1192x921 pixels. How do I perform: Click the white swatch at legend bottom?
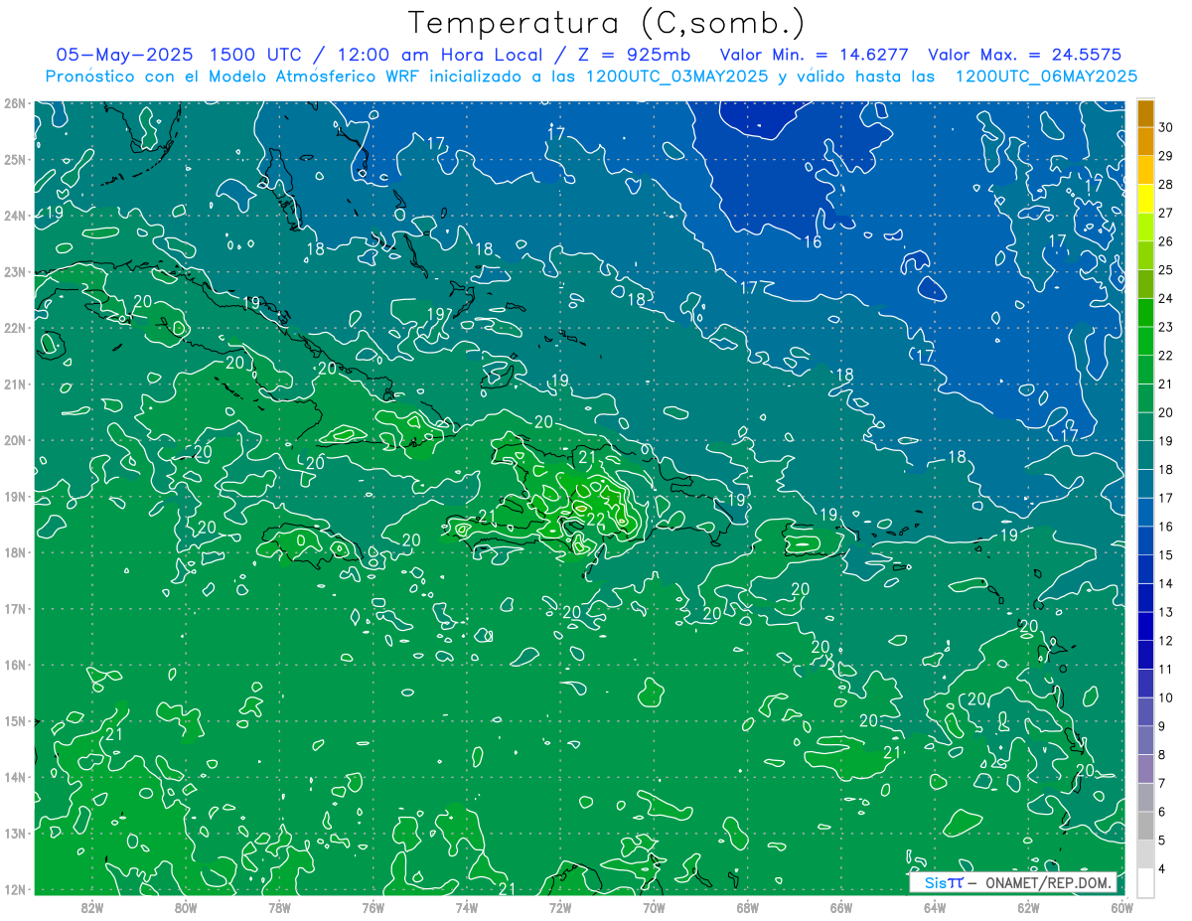(1145, 882)
